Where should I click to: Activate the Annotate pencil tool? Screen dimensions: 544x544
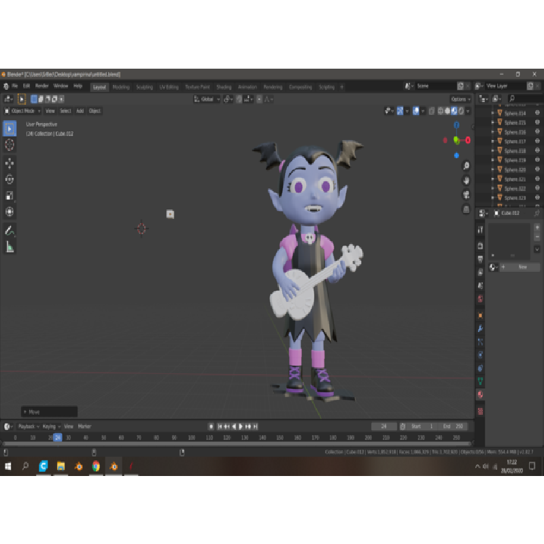point(10,231)
